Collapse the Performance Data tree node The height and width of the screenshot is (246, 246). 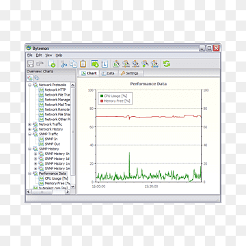pos(29,174)
